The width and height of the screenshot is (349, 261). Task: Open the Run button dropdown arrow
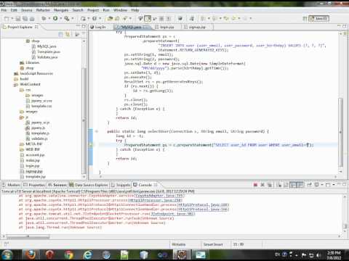coord(61,18)
